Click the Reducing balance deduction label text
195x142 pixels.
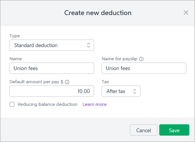tap(47, 104)
